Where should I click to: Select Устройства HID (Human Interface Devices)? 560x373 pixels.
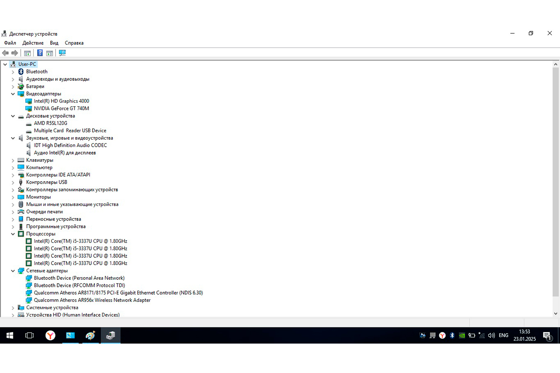73,315
